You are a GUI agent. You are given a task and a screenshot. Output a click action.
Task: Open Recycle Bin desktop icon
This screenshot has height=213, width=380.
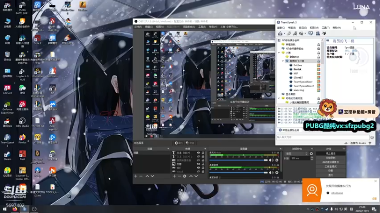coord(7,56)
